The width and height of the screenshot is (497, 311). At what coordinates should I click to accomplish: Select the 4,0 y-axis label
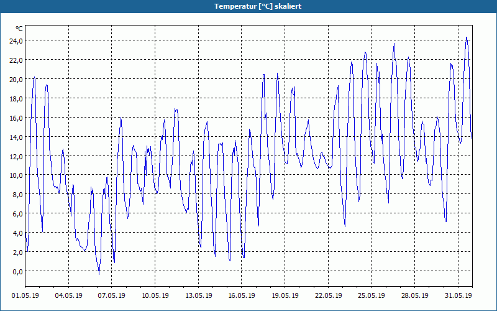17,233
